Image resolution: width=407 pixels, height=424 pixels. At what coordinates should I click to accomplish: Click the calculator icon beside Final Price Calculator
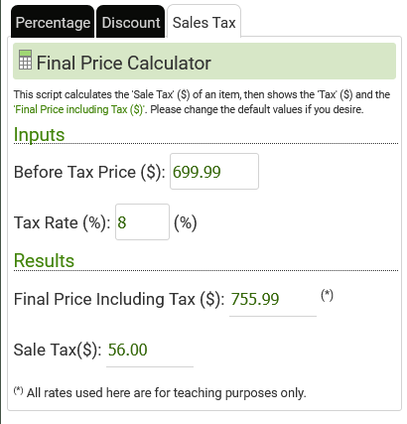[x=25, y=60]
